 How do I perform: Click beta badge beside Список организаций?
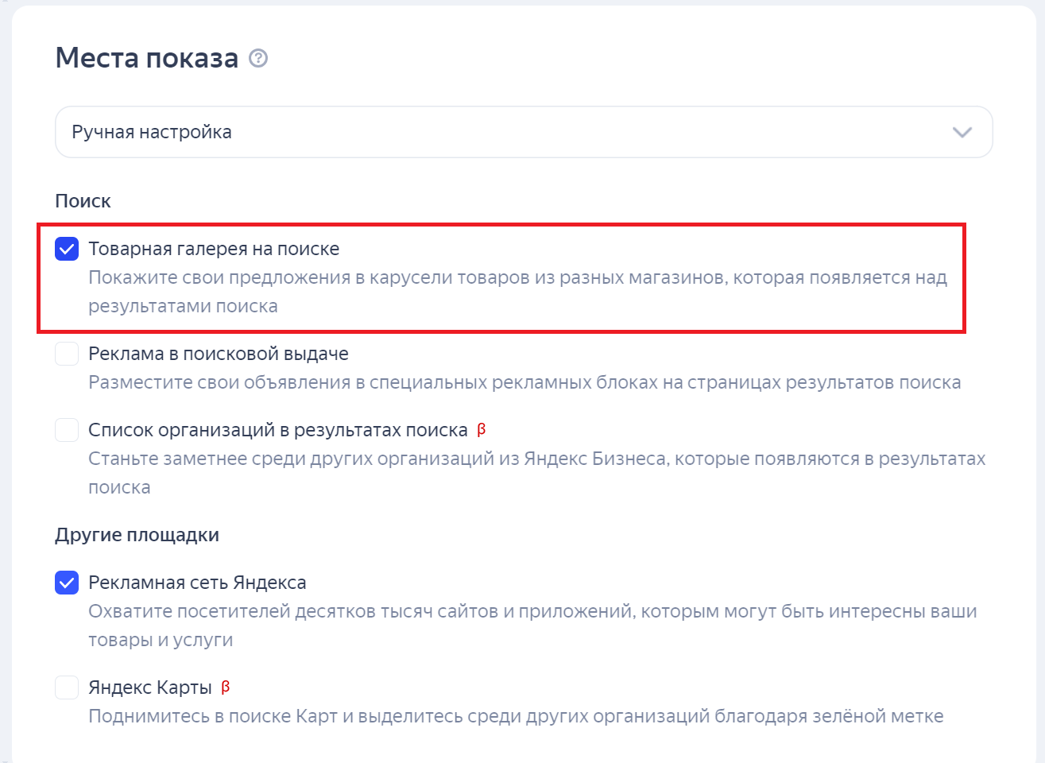(x=481, y=430)
